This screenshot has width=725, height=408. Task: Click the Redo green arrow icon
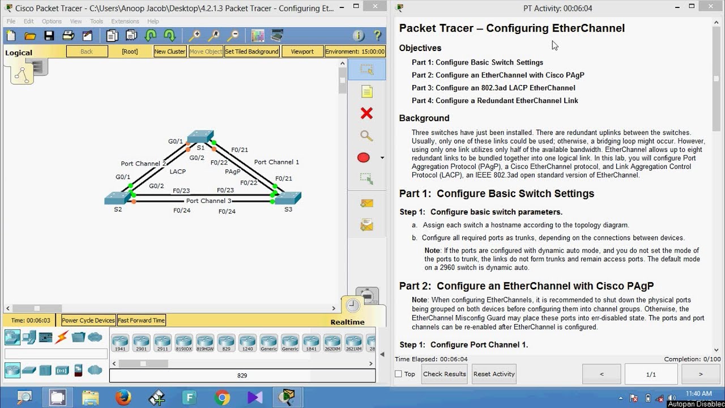[169, 36]
